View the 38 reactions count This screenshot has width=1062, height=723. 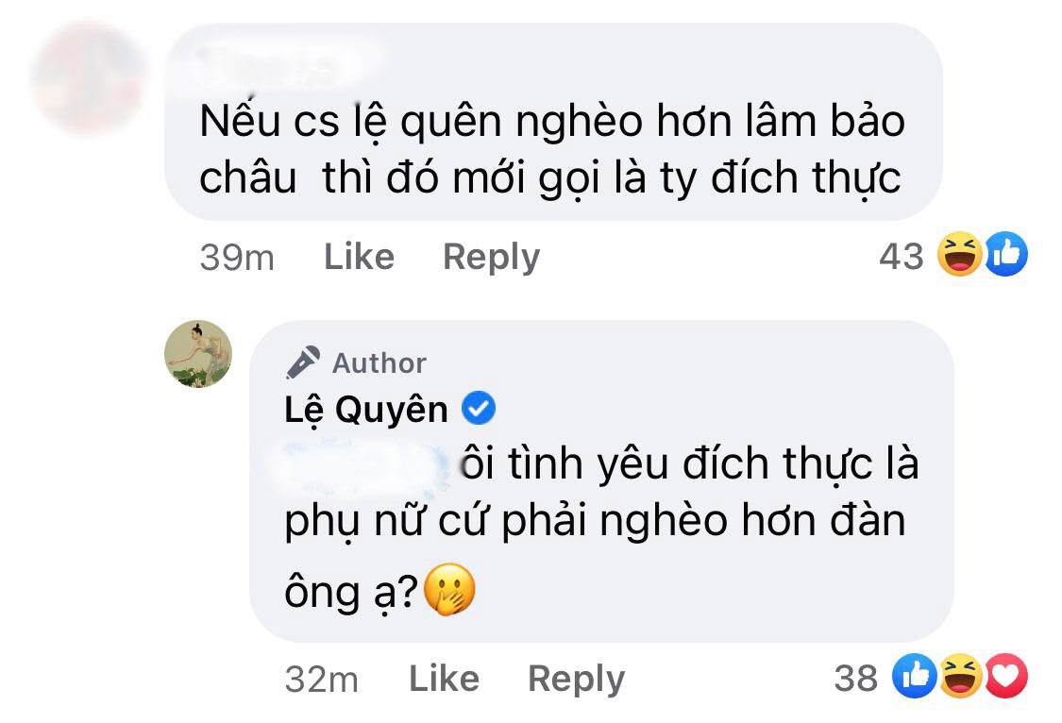point(856,678)
